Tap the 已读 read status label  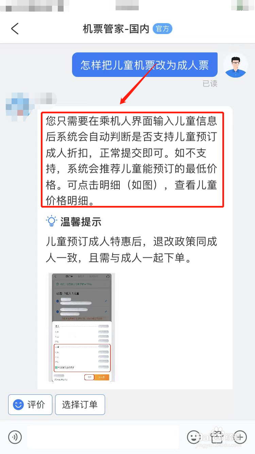pos(210,84)
